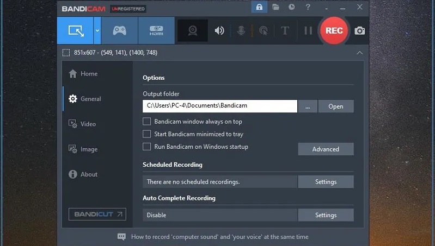The image size is (435, 246).
Task: Open screen recording mode dropdown arrow
Action: pyautogui.click(x=97, y=30)
